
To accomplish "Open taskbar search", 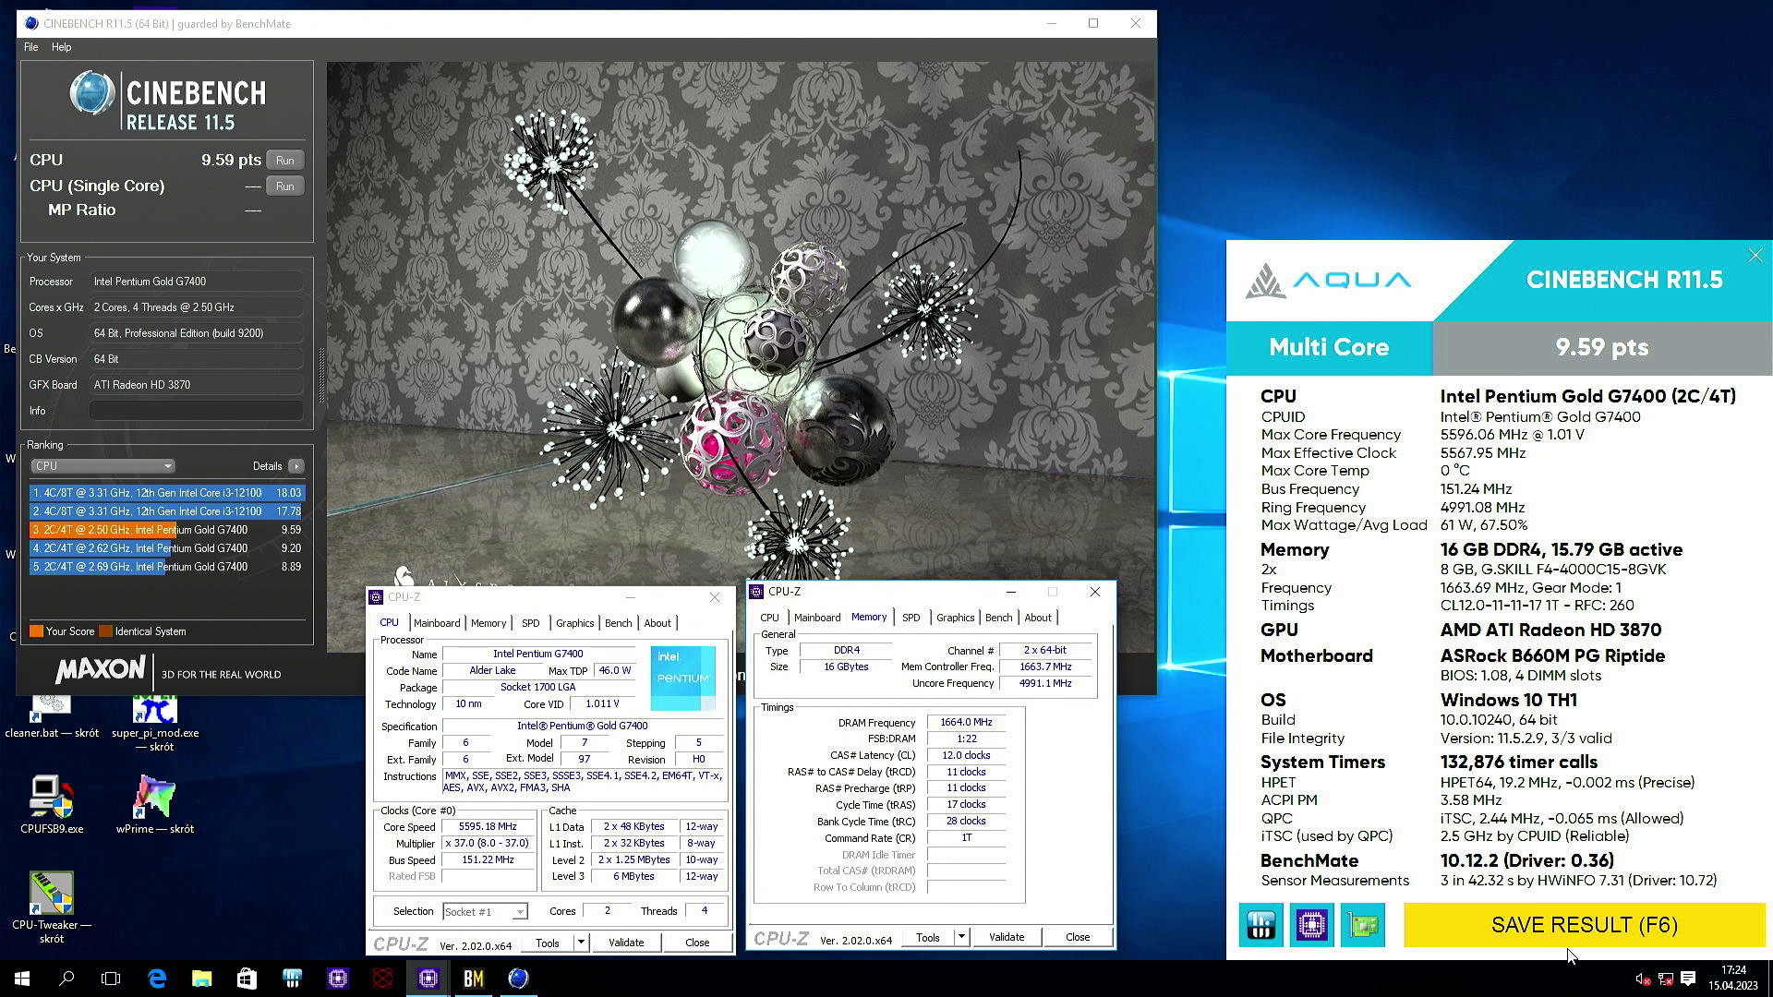I will pos(66,979).
